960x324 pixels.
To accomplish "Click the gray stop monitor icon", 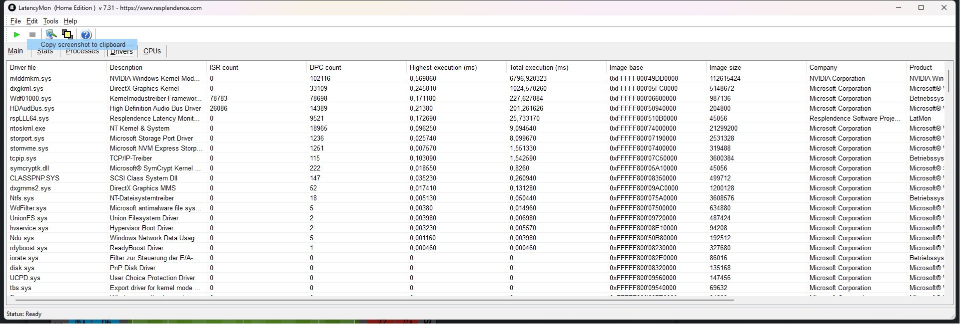I will coord(32,34).
